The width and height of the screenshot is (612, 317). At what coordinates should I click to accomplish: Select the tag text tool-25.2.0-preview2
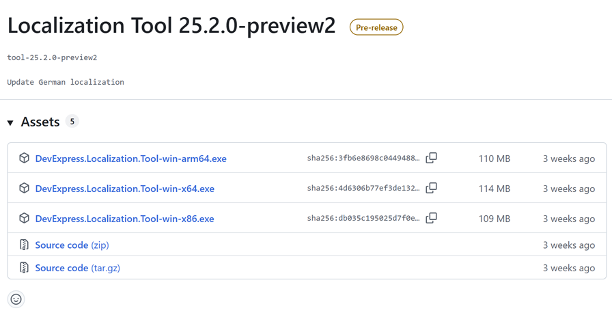(52, 58)
